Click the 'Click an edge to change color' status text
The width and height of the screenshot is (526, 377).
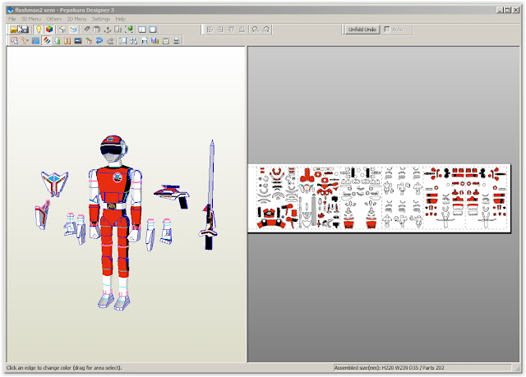click(64, 368)
